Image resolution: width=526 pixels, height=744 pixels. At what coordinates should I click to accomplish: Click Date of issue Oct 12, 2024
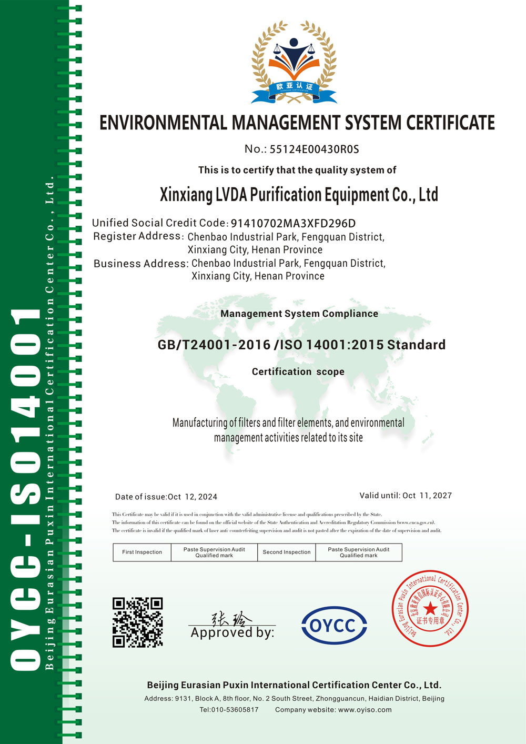166,497
